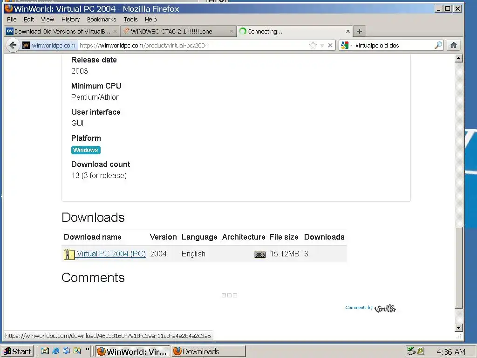477x358 pixels.
Task: Open the History menu
Action: click(71, 20)
